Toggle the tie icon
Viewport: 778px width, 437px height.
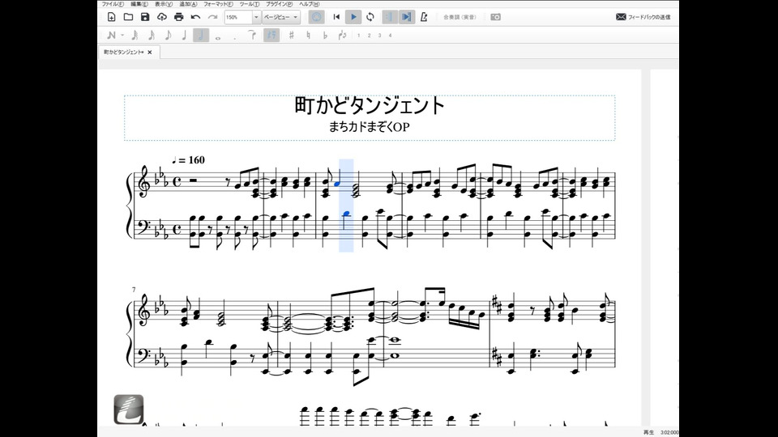253,35
